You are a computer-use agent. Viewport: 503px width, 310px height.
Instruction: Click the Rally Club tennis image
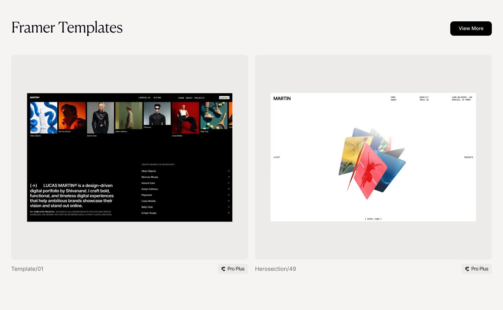214,115
